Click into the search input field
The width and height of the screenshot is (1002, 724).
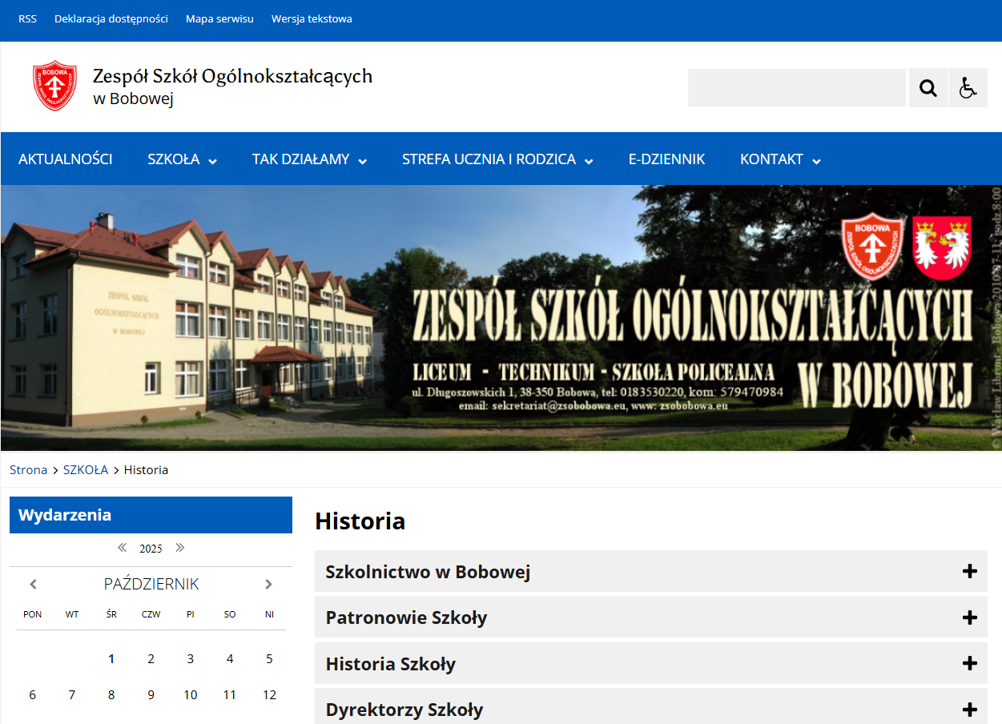click(796, 88)
